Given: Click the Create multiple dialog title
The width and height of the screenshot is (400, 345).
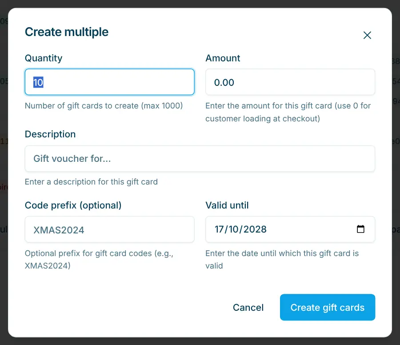Looking at the screenshot, I should 67,32.
